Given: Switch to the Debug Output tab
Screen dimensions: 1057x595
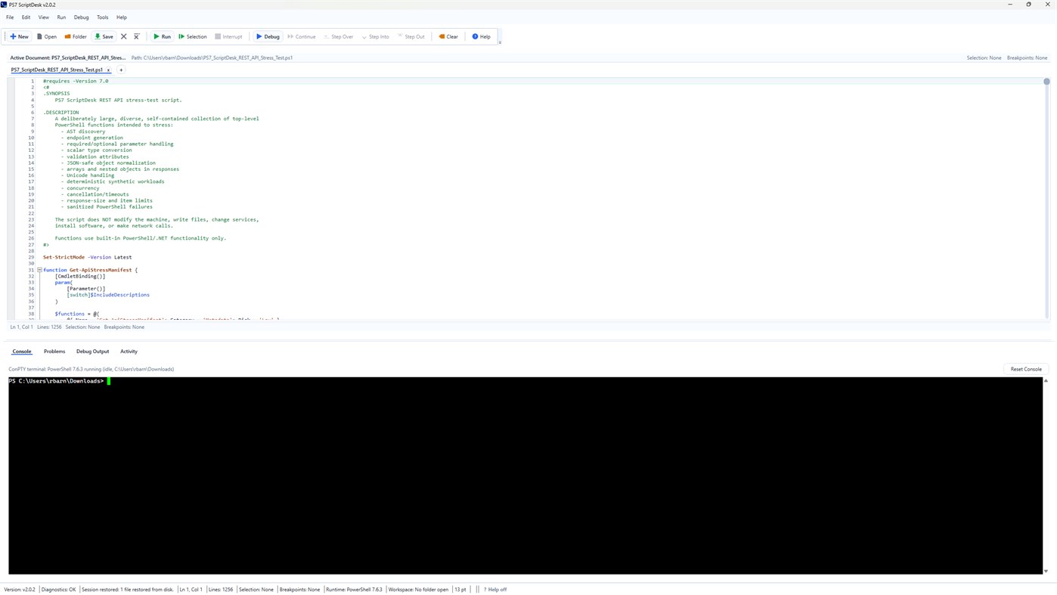Looking at the screenshot, I should [92, 352].
